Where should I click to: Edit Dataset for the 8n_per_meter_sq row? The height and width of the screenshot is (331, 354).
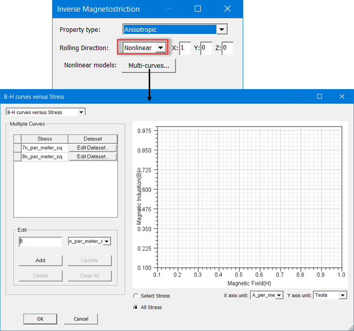(93, 156)
